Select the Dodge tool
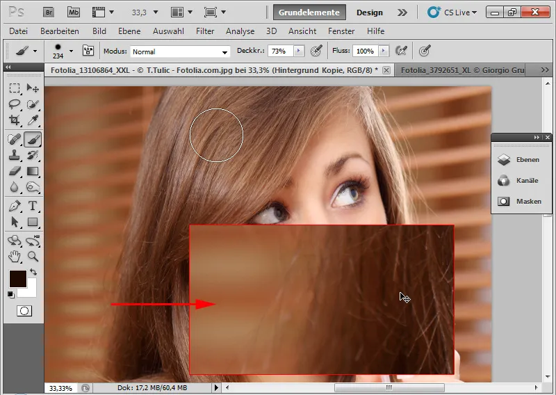Image resolution: width=556 pixels, height=395 pixels. tap(33, 187)
